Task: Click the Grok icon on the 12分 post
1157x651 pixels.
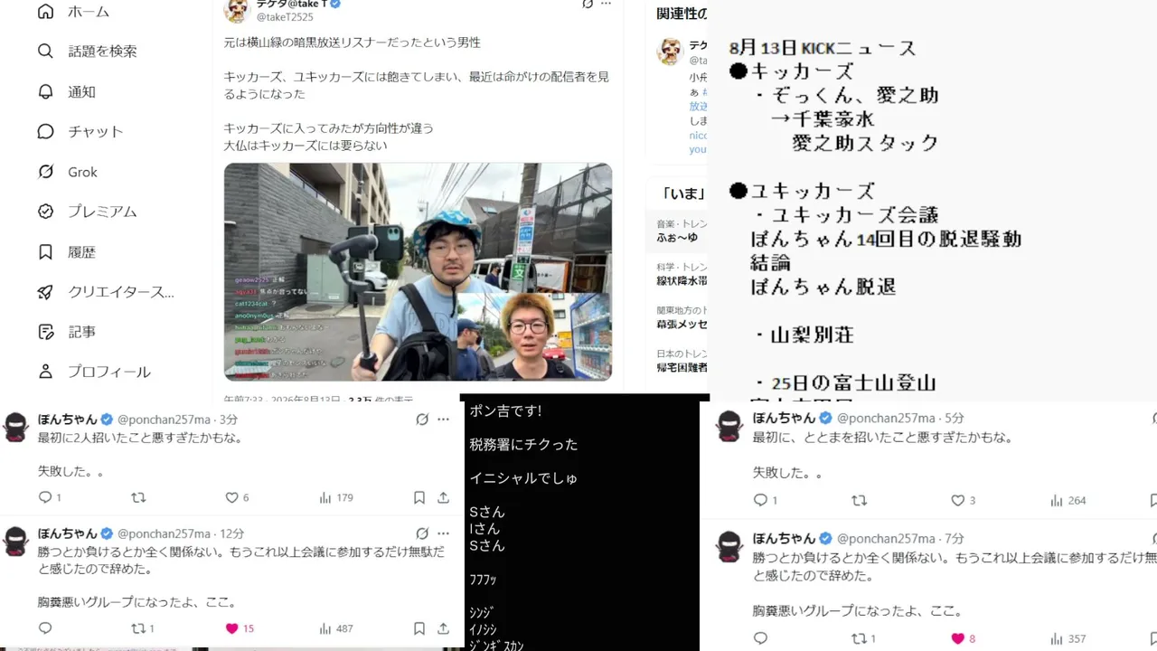Action: tap(422, 533)
